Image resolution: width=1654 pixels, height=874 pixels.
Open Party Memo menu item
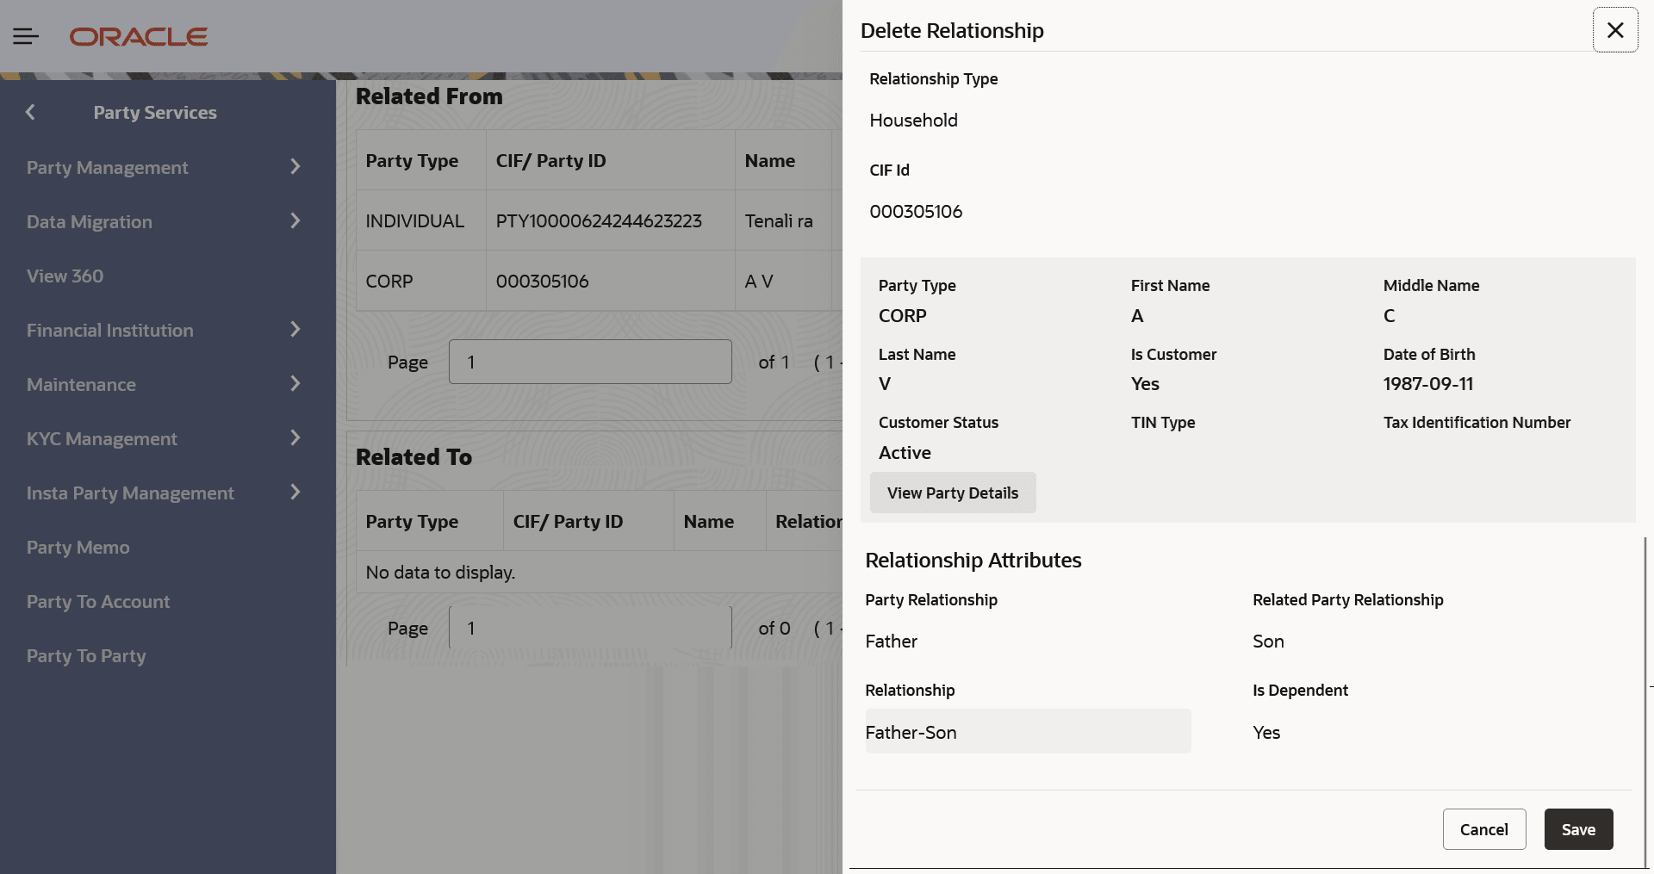(78, 548)
